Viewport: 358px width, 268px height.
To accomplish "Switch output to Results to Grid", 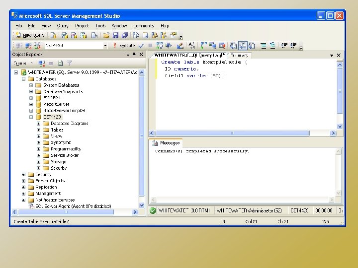I will point(243,46).
